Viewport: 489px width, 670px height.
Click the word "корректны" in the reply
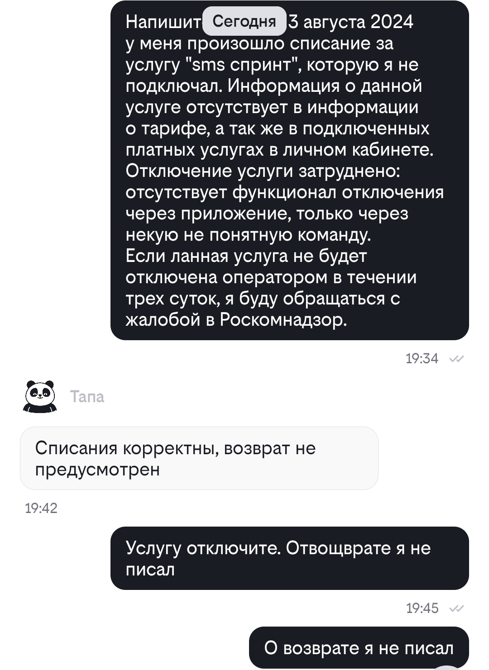pos(171,448)
